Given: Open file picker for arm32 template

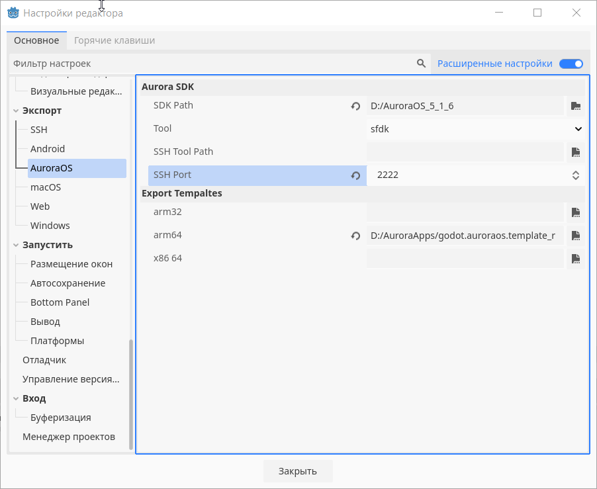Looking at the screenshot, I should (x=575, y=212).
